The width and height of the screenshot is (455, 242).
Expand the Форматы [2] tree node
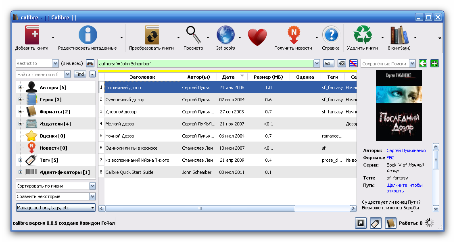tap(20, 112)
